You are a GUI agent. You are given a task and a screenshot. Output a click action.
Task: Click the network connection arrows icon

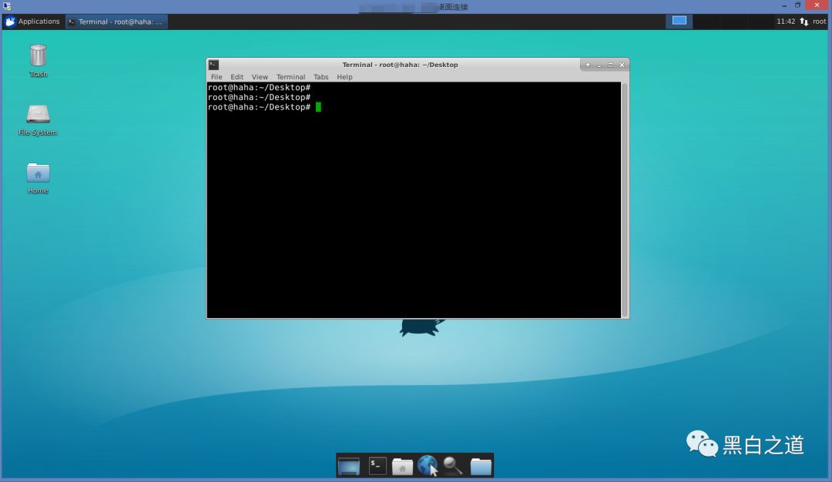[804, 22]
